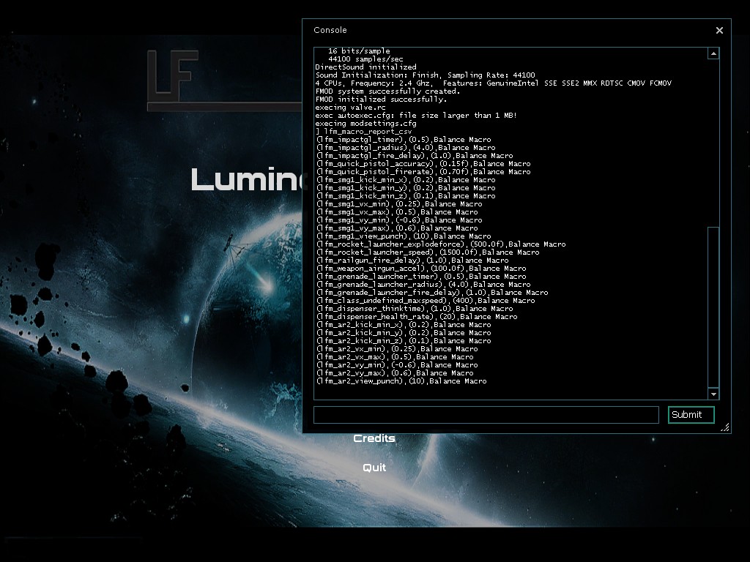Select the lfm_dispenser_health_rate output line
The height and width of the screenshot is (562, 750).
(416, 317)
